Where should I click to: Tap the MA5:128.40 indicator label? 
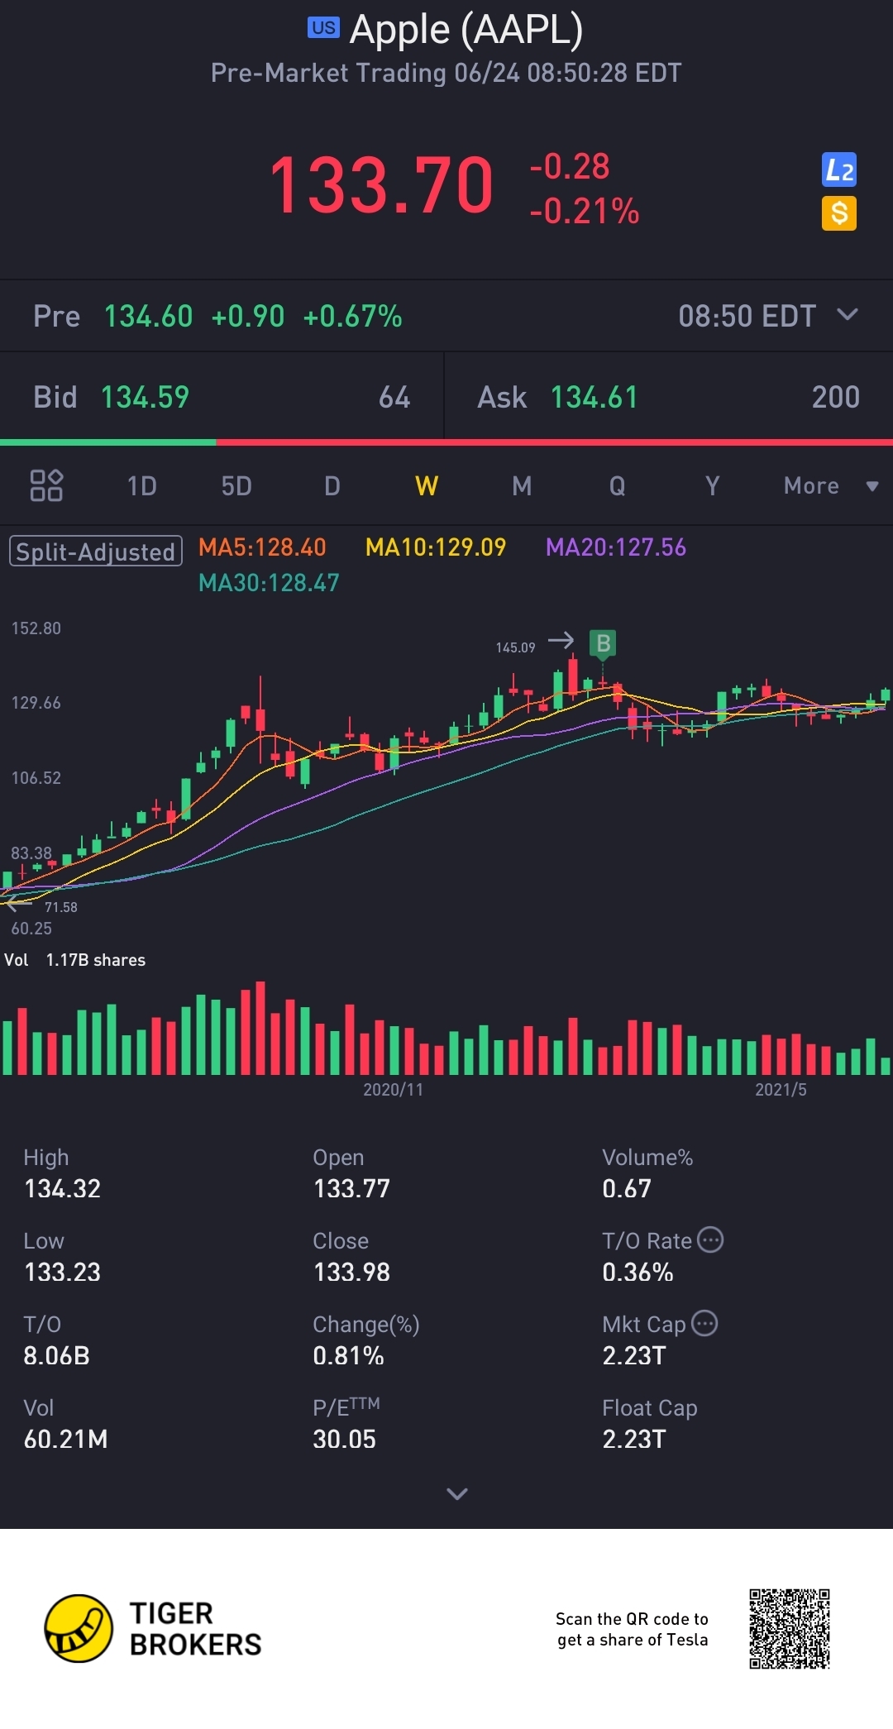pyautogui.click(x=262, y=547)
